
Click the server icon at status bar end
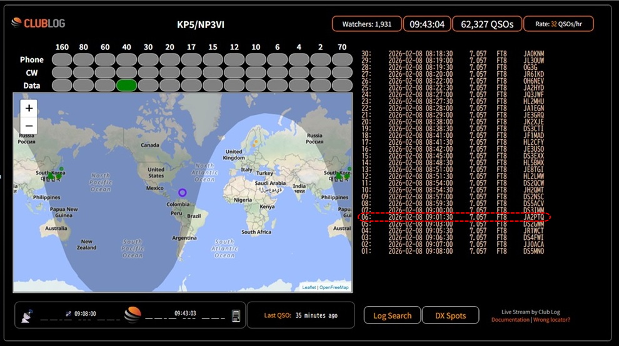236,315
